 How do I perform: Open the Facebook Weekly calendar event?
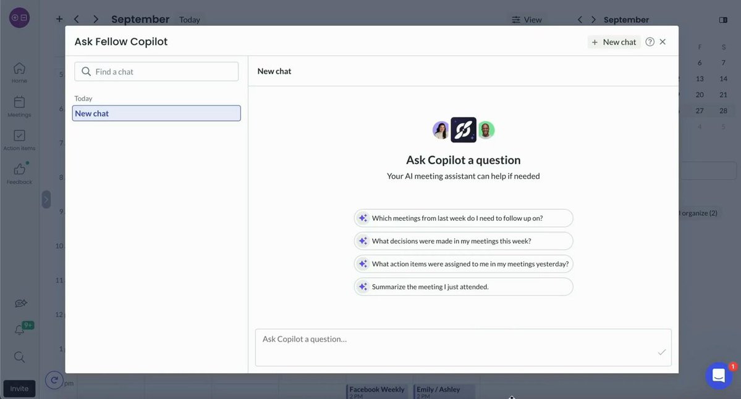pos(376,392)
